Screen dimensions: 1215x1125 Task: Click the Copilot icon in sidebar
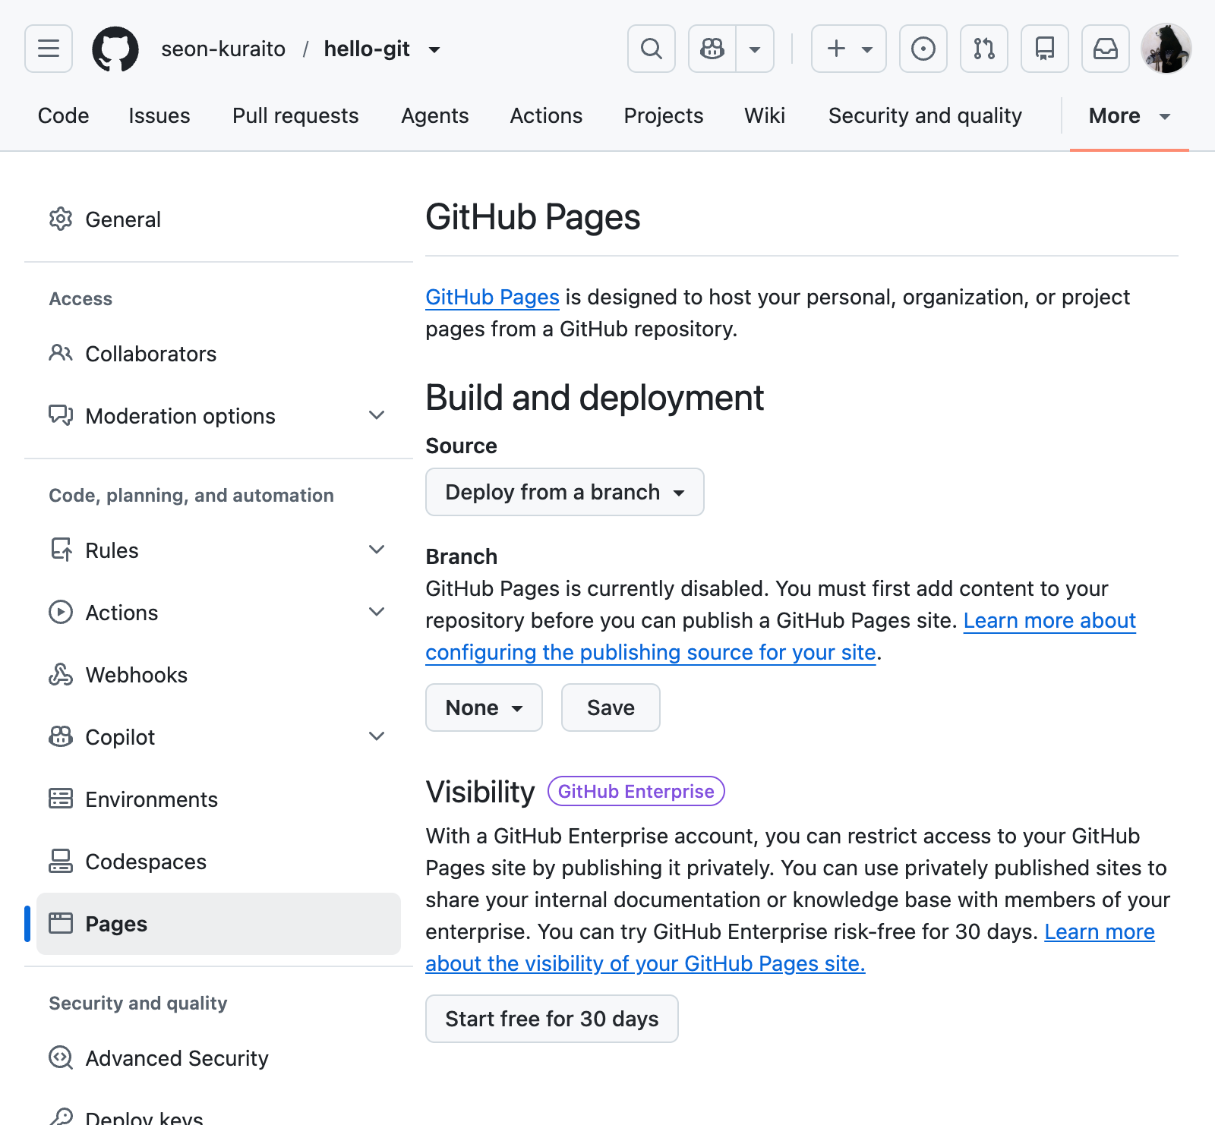[61, 737]
